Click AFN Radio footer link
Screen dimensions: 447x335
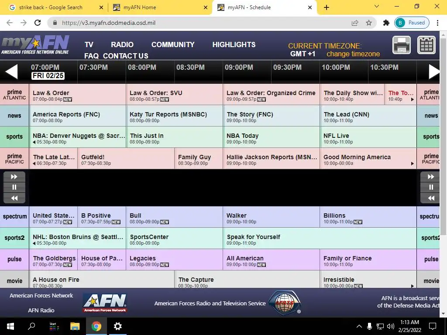click(x=41, y=310)
